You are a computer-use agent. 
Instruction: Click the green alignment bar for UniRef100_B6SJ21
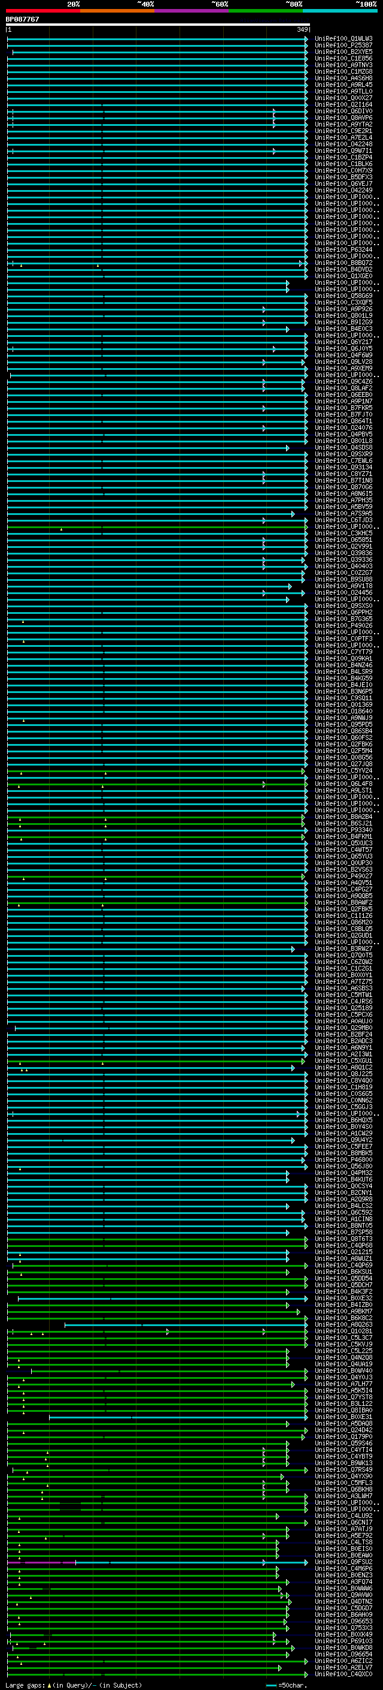[156, 823]
